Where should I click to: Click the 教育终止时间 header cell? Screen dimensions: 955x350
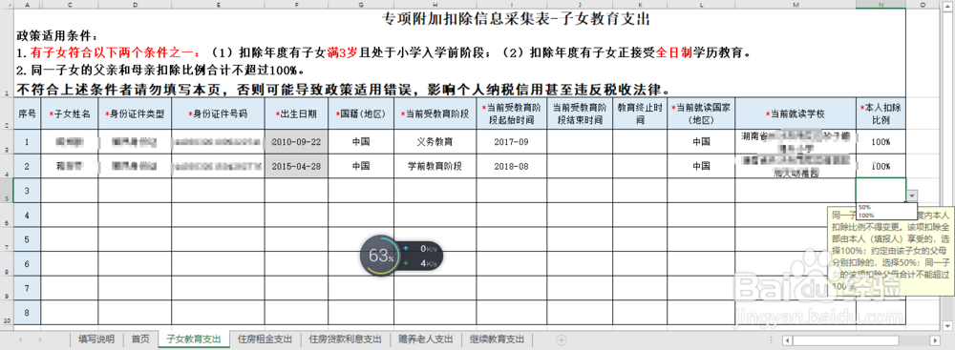pos(640,113)
